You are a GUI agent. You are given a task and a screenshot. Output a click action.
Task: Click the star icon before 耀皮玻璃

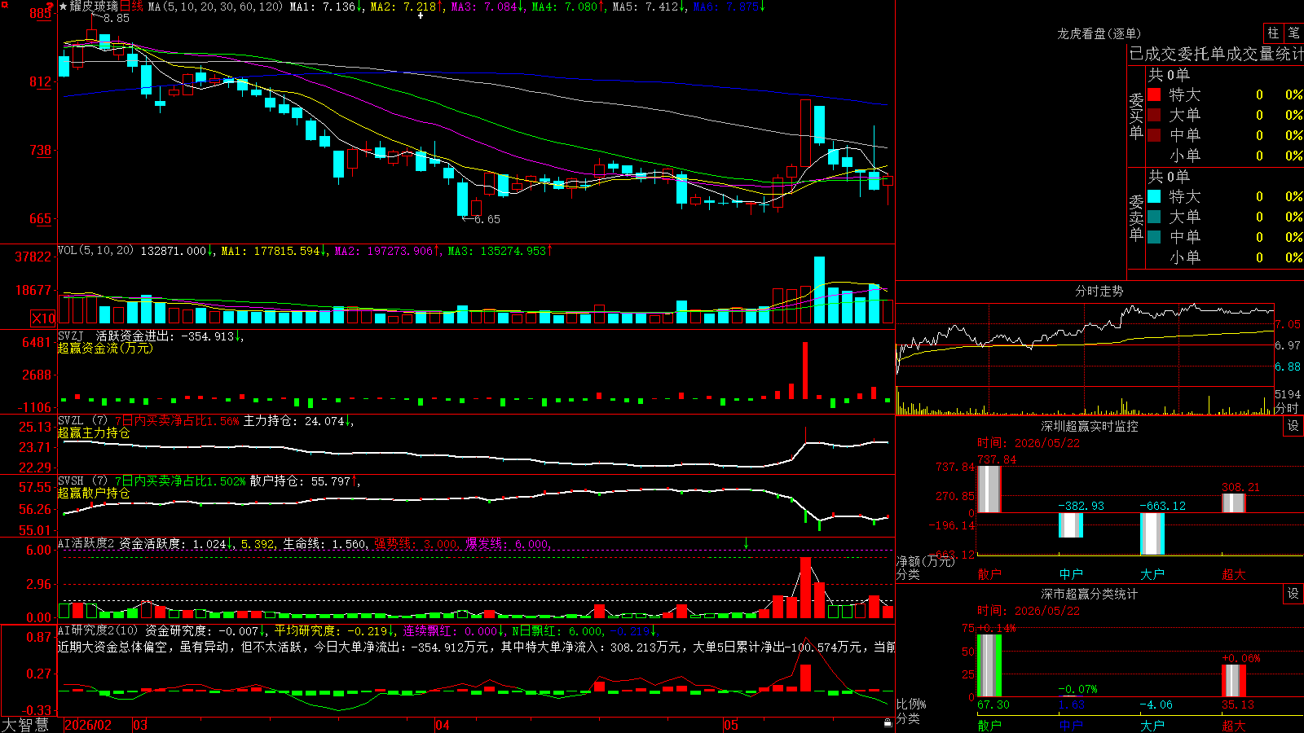[64, 7]
